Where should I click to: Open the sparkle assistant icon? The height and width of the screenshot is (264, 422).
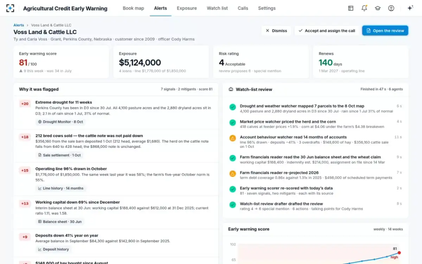click(x=410, y=8)
